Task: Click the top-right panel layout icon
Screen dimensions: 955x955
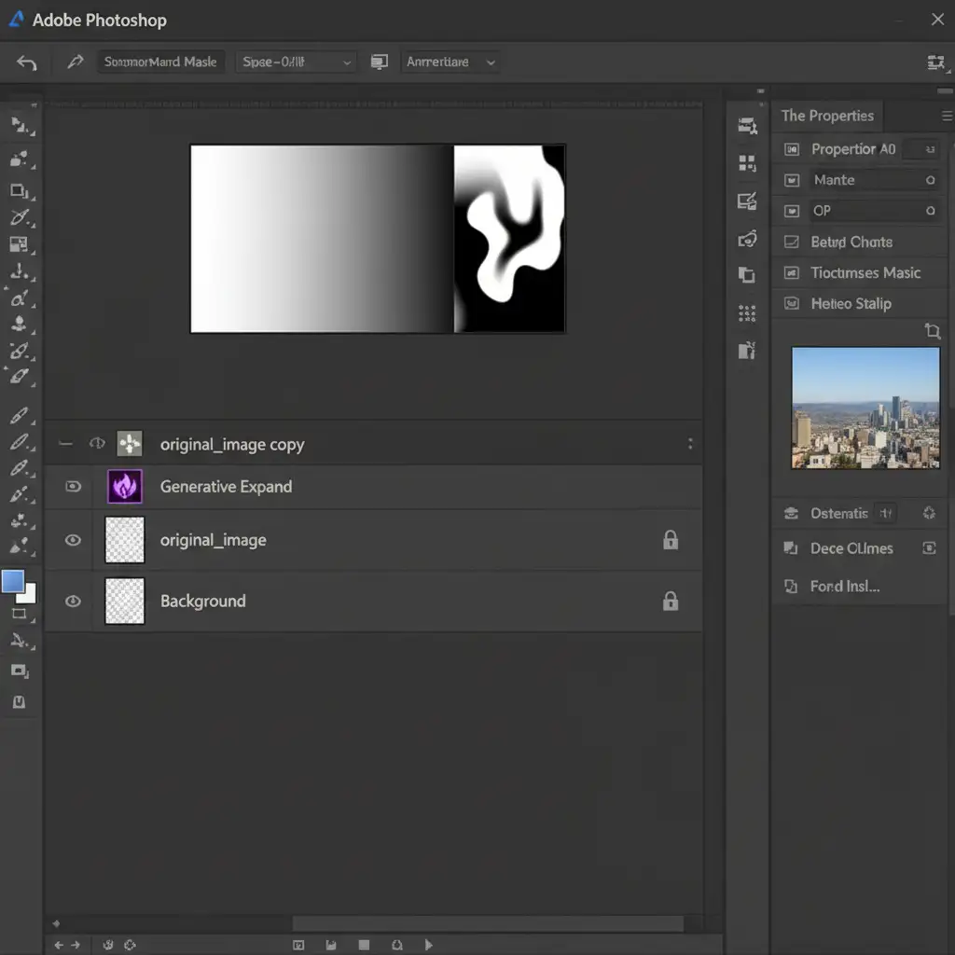Action: tap(935, 62)
